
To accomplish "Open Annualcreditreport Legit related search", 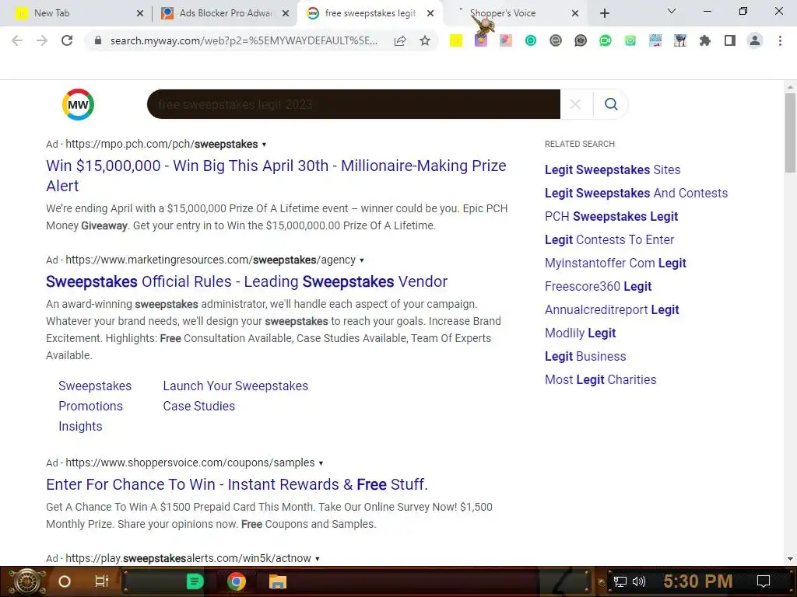I will coord(612,309).
